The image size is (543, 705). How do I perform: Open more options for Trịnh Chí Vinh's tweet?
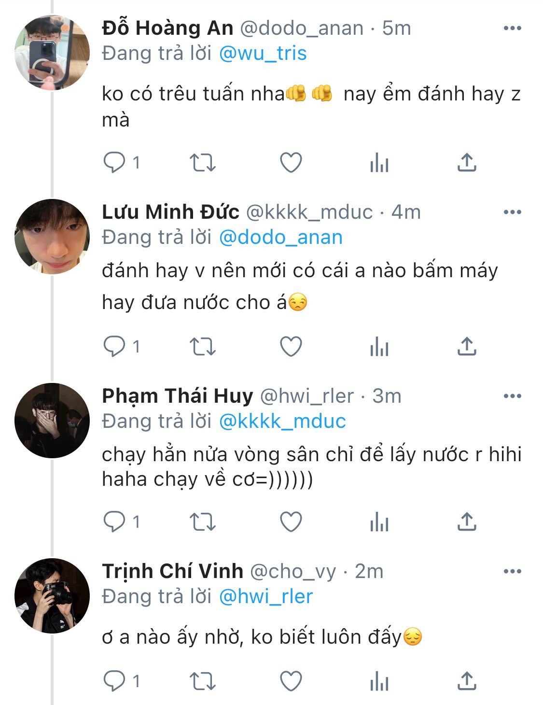click(x=512, y=571)
